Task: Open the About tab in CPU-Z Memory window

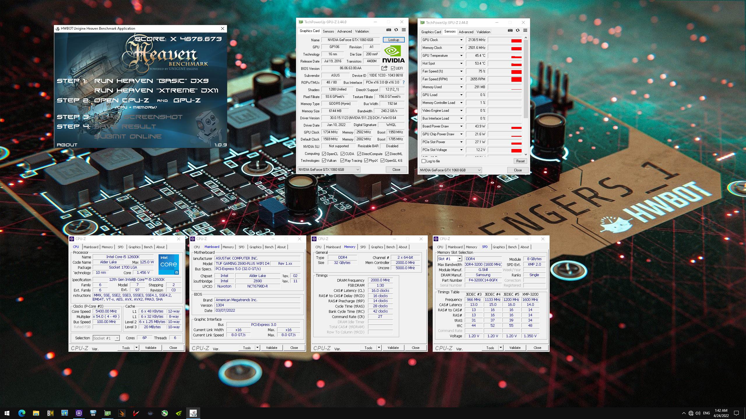Action: 403,247
